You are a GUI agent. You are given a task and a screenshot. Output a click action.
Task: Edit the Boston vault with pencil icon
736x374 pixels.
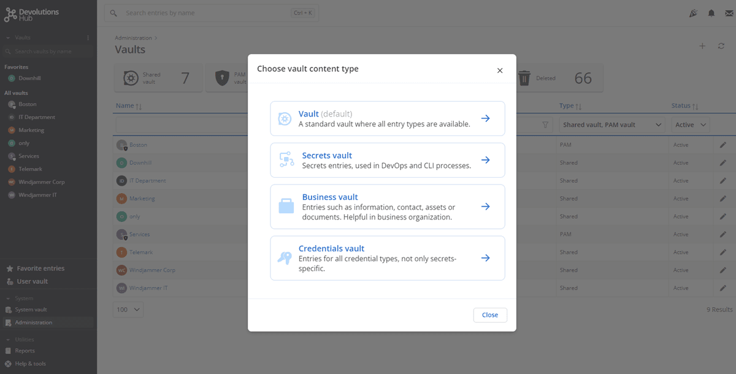(x=723, y=145)
